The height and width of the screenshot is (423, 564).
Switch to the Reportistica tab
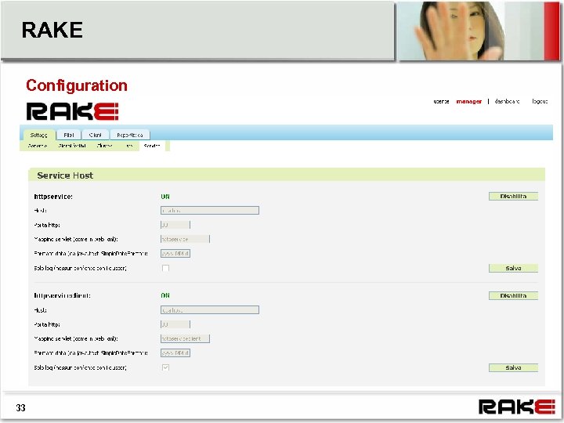coord(130,135)
